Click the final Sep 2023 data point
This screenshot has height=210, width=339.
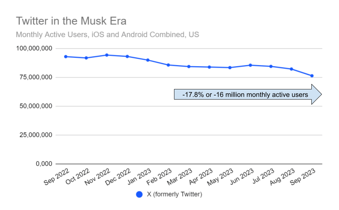click(312, 76)
